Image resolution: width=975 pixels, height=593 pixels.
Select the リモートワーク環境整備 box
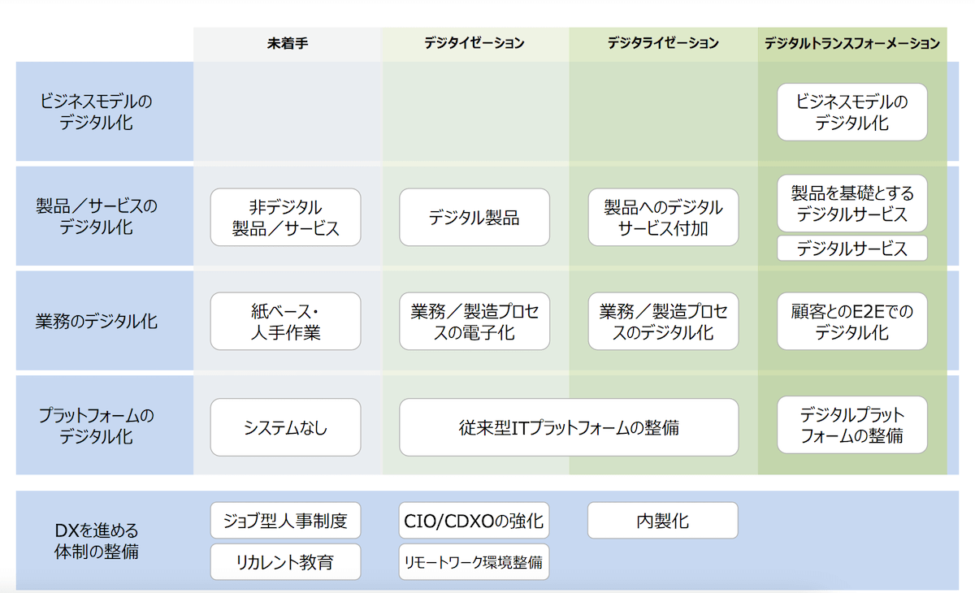474,562
